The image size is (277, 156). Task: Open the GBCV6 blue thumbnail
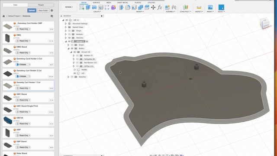[8, 120]
